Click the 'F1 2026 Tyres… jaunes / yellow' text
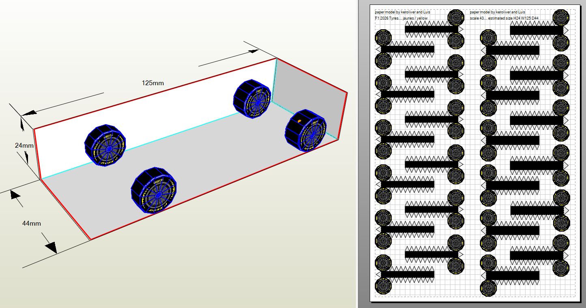The height and width of the screenshot is (308, 586). [x=401, y=18]
